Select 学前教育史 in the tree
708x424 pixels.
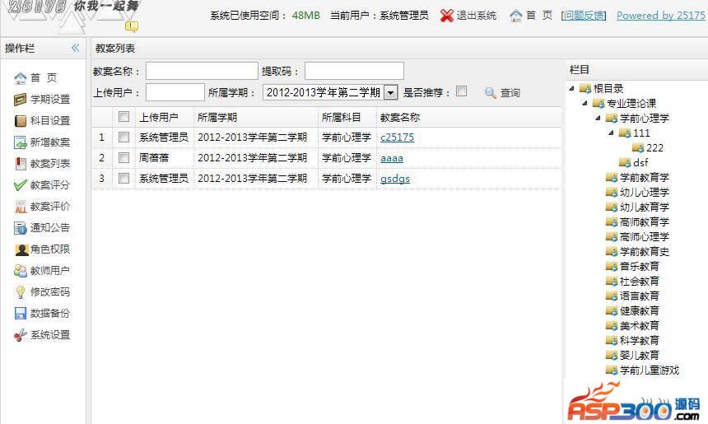645,251
